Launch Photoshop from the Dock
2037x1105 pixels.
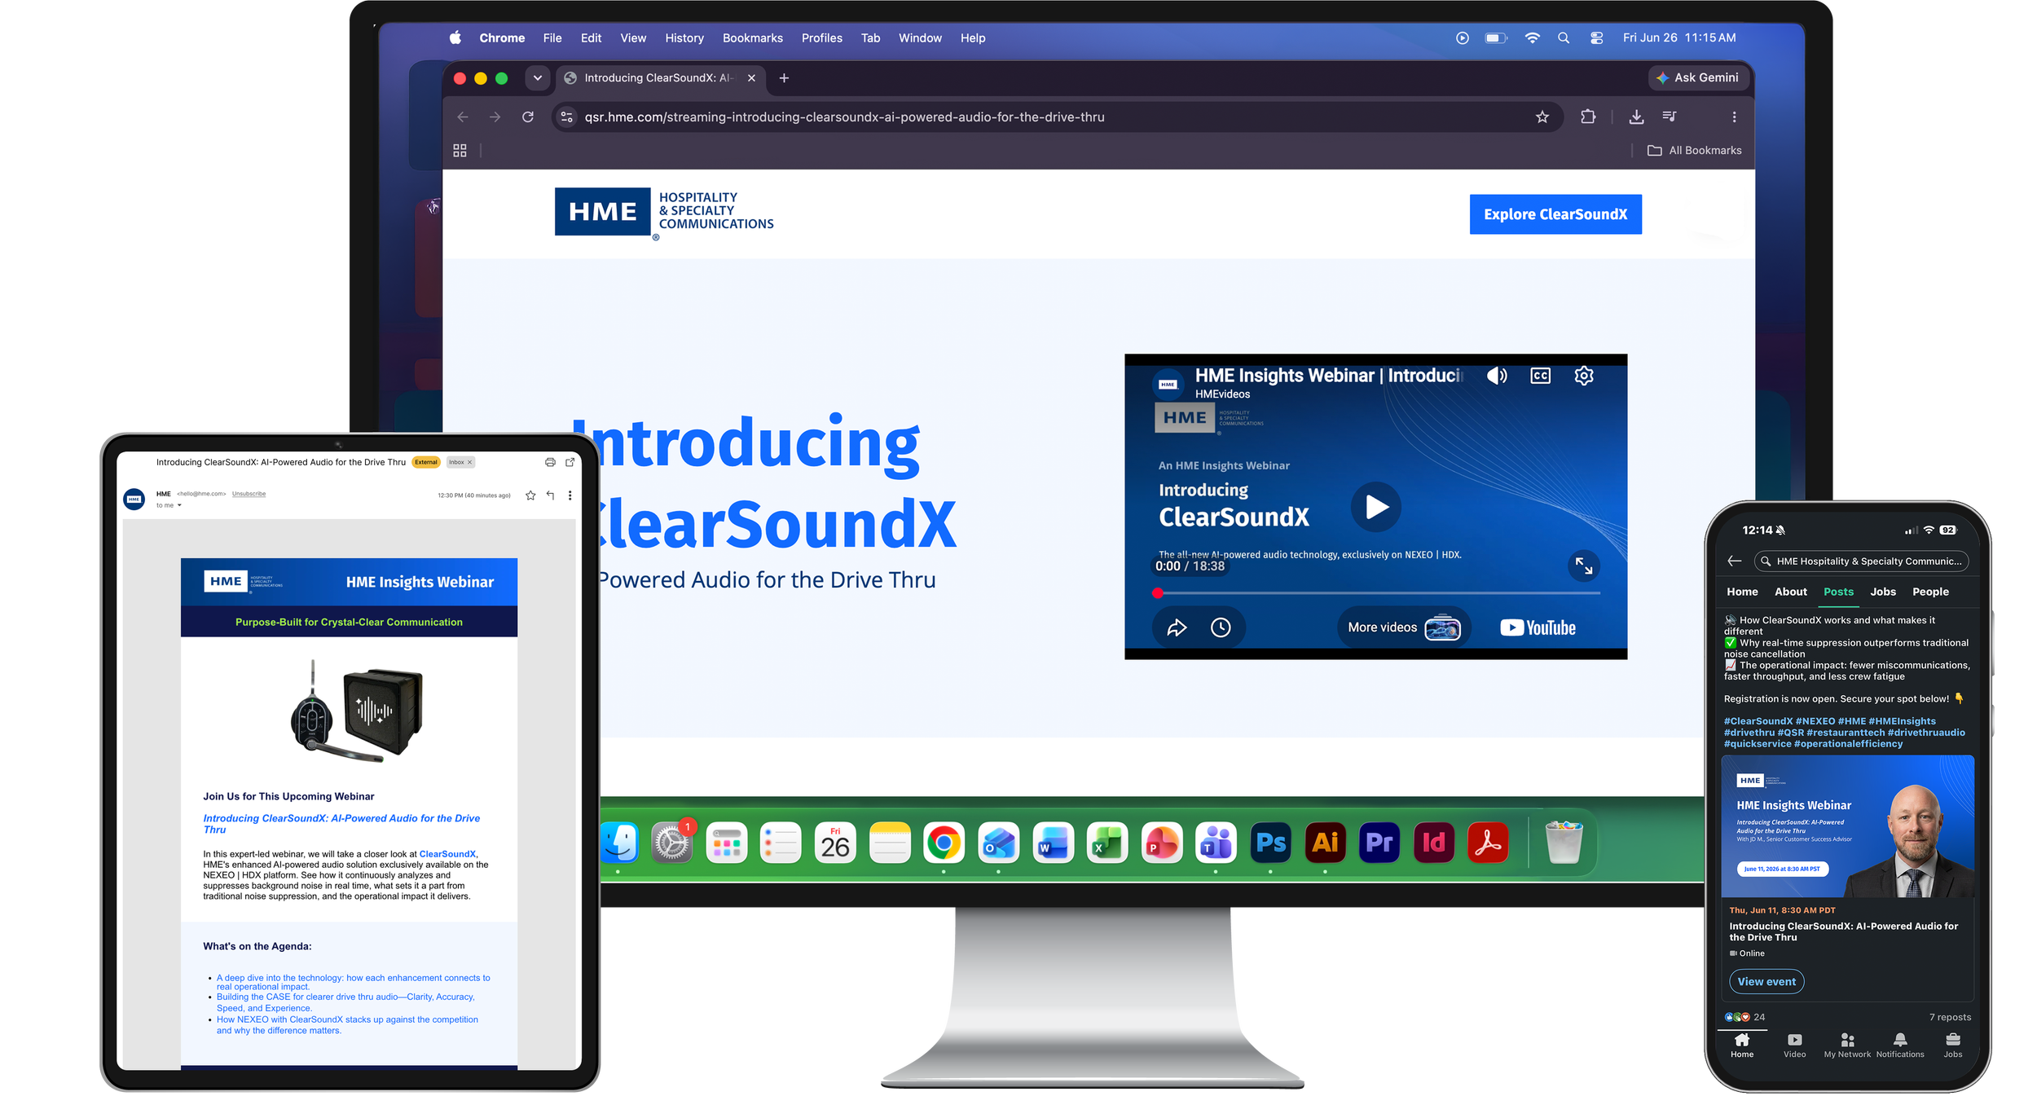[1270, 842]
